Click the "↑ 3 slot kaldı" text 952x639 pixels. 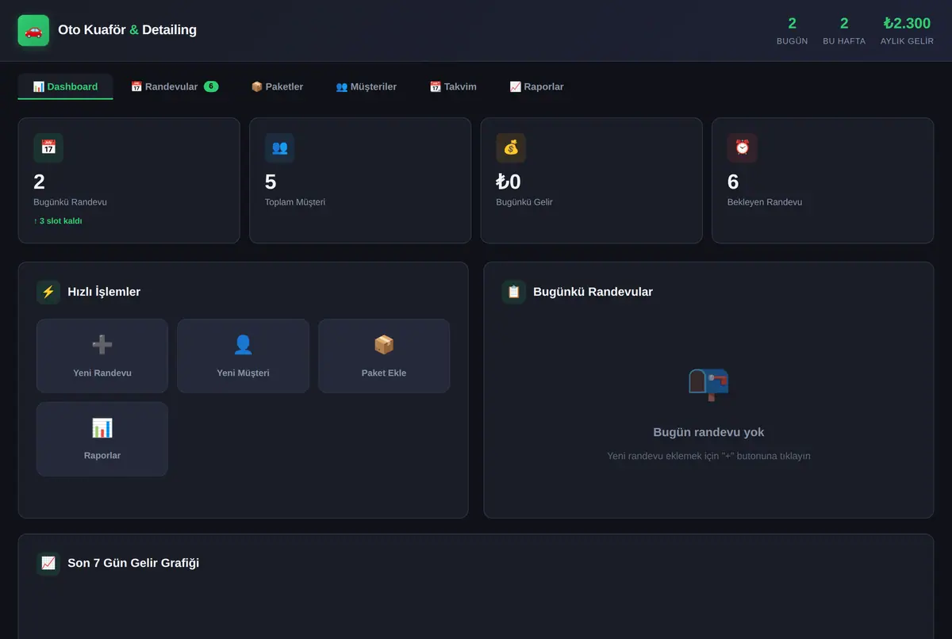coord(58,221)
